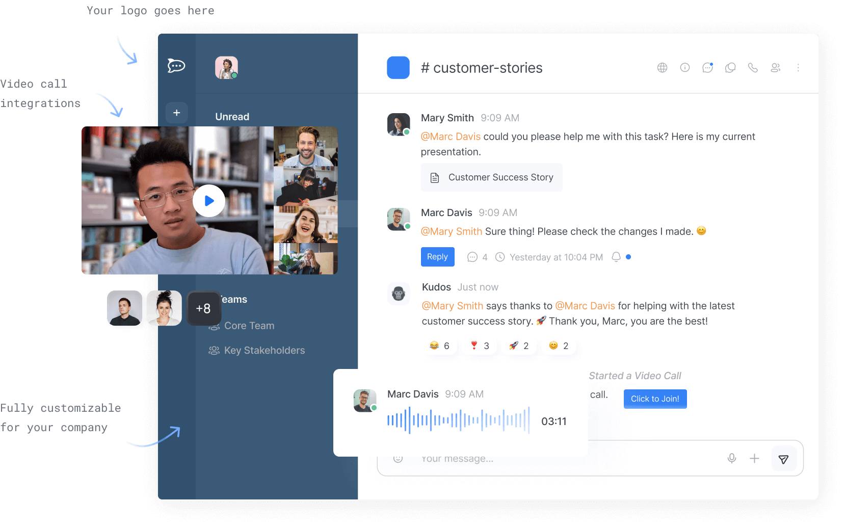
Task: Send the message with paper plane button
Action: tap(784, 459)
